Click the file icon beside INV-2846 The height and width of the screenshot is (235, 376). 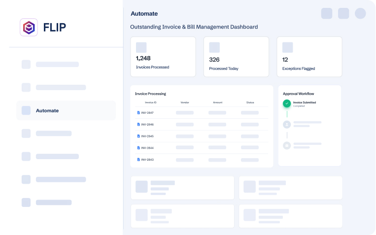pyautogui.click(x=138, y=125)
